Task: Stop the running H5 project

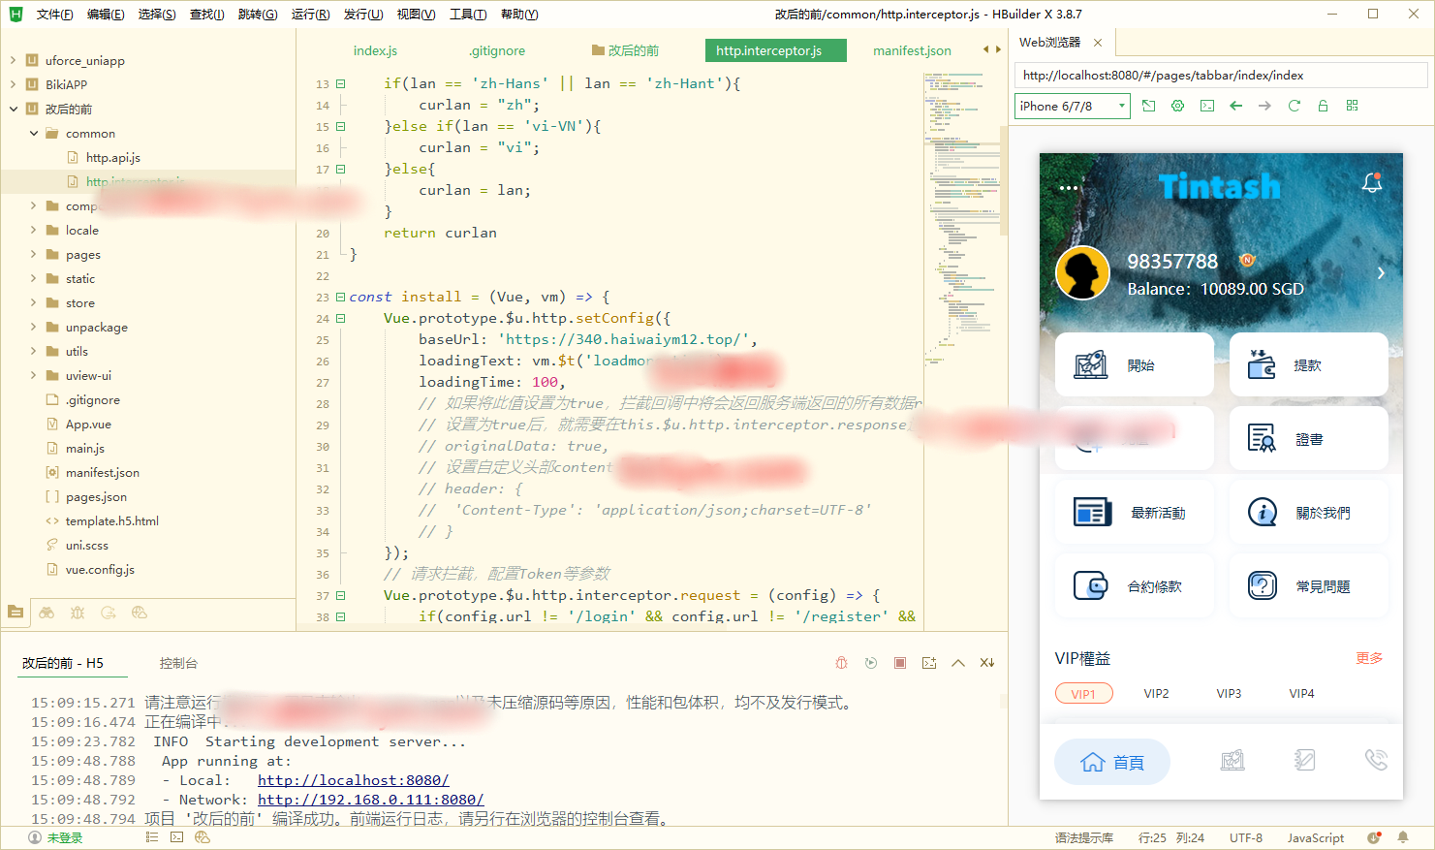Action: tap(900, 663)
